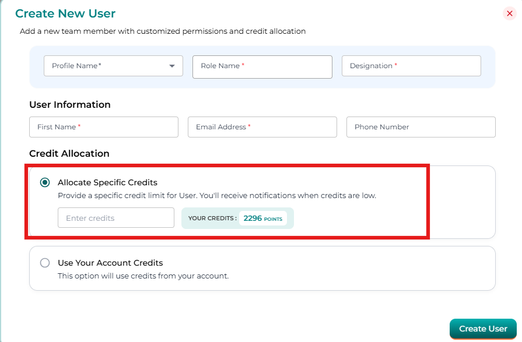Click the 'Add a new team member' subtitle
Image resolution: width=522 pixels, height=342 pixels.
(162, 31)
